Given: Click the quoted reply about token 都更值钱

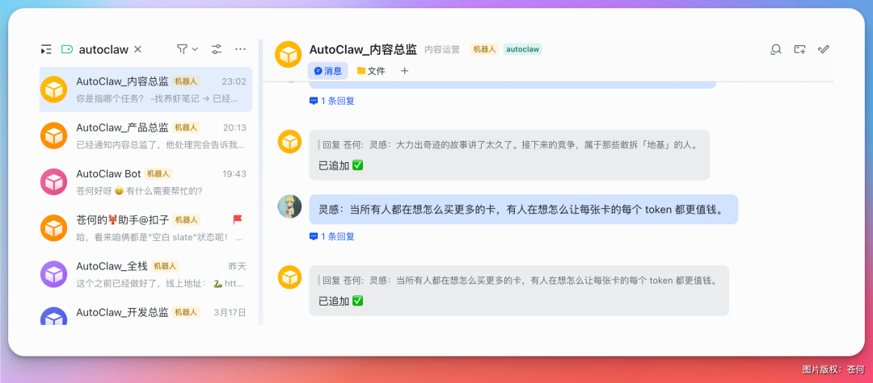Looking at the screenshot, I should click(518, 281).
